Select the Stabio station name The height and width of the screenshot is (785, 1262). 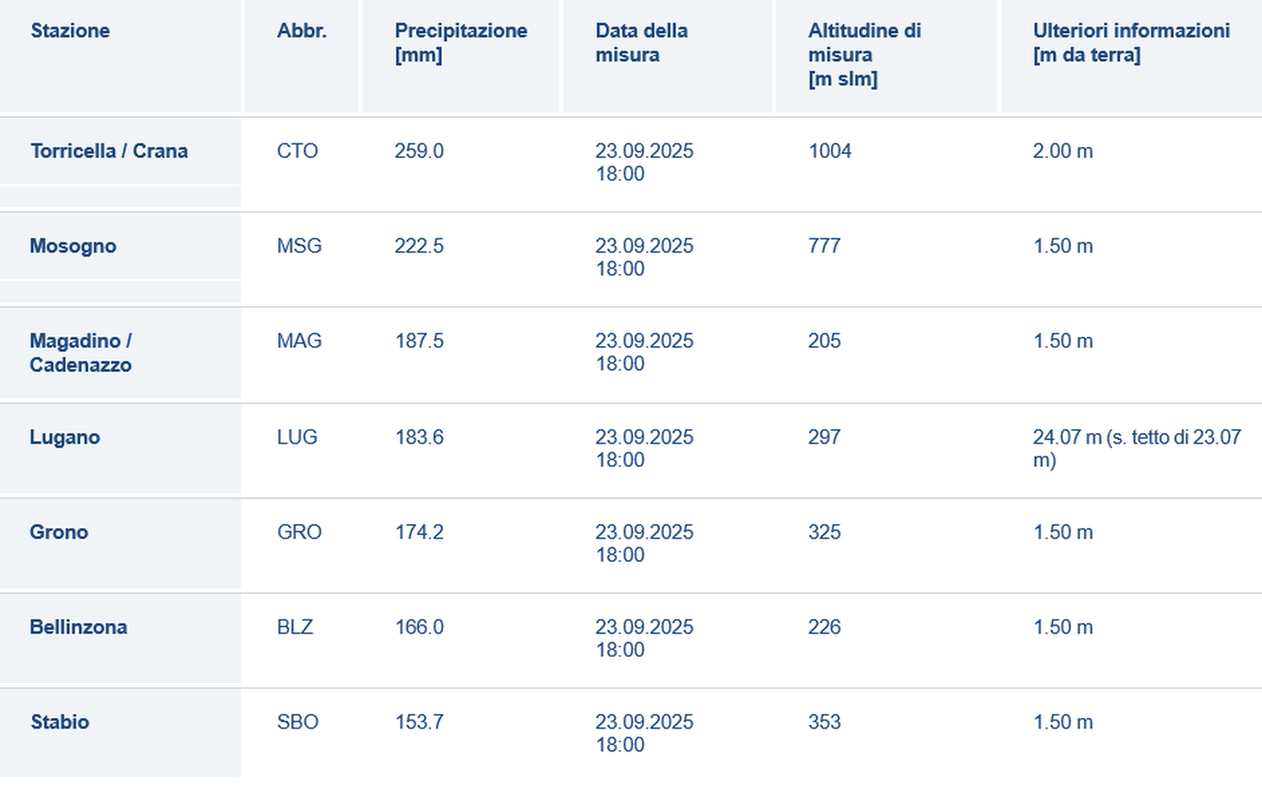click(x=60, y=722)
